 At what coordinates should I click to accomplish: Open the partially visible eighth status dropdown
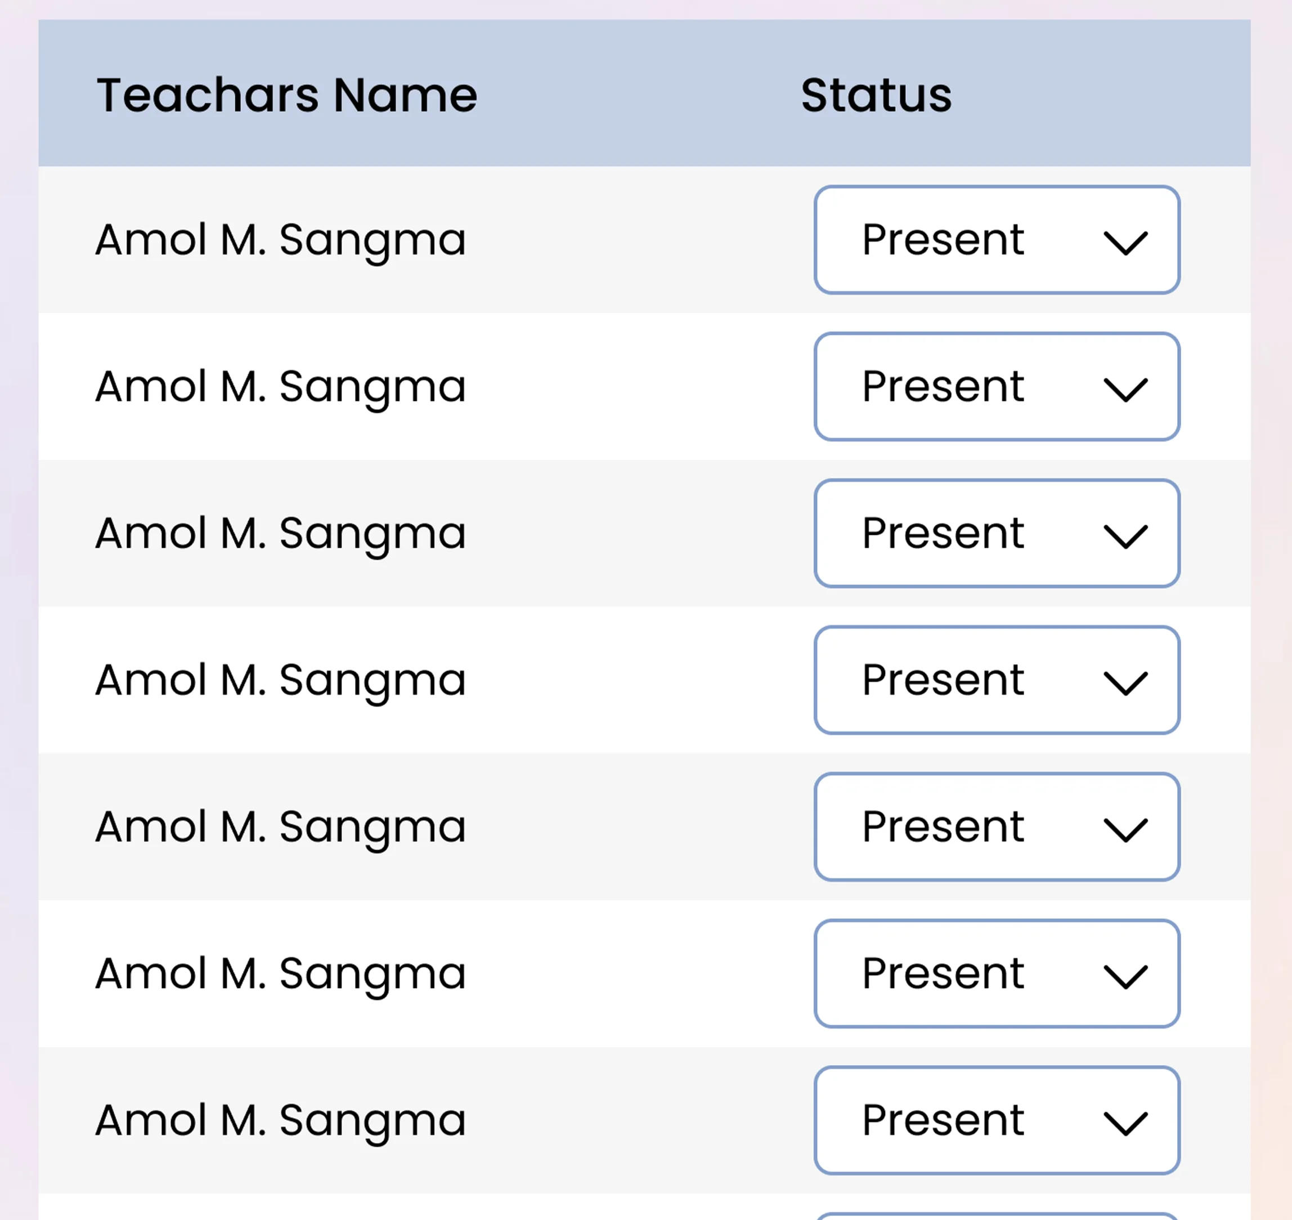997,1216
